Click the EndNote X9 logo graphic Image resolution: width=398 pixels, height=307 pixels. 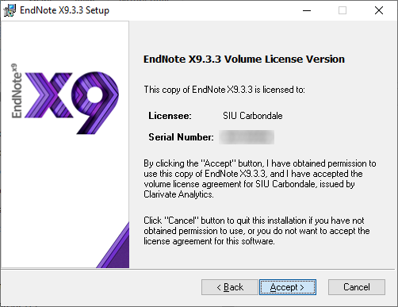65,99
